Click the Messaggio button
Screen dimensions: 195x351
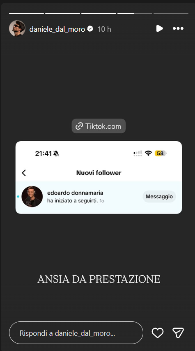coord(159,197)
